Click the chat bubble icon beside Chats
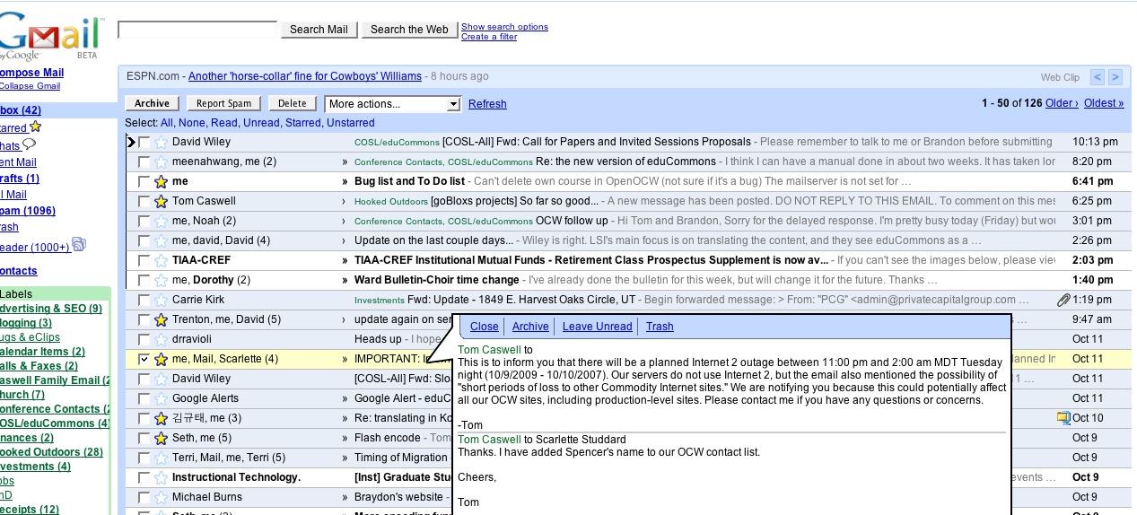The width and height of the screenshot is (1137, 515). pyautogui.click(x=30, y=144)
